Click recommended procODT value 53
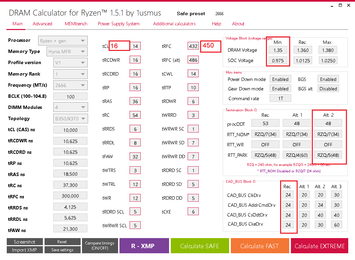 click(265, 123)
